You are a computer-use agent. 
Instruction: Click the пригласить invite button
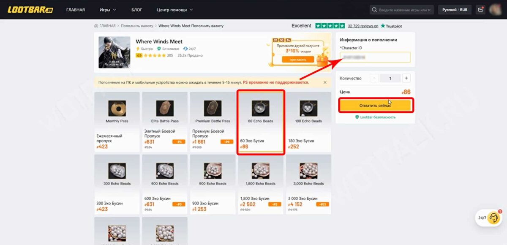click(x=298, y=60)
